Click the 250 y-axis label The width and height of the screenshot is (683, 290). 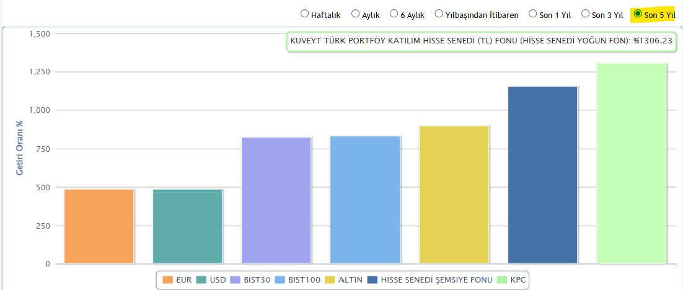(x=44, y=226)
